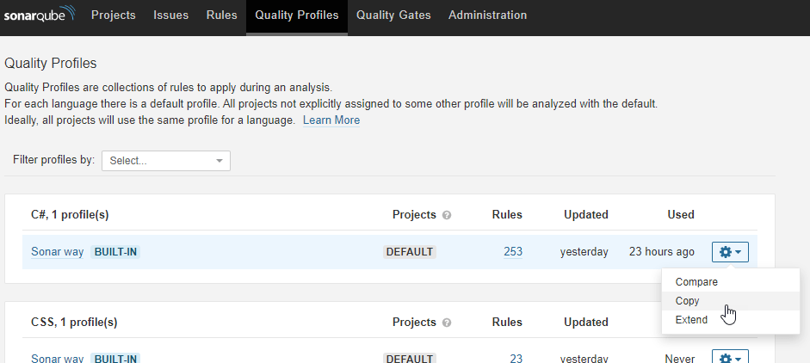This screenshot has height=363, width=810.
Task: Expand the Filter profiles by dropdown
Action: coord(166,161)
